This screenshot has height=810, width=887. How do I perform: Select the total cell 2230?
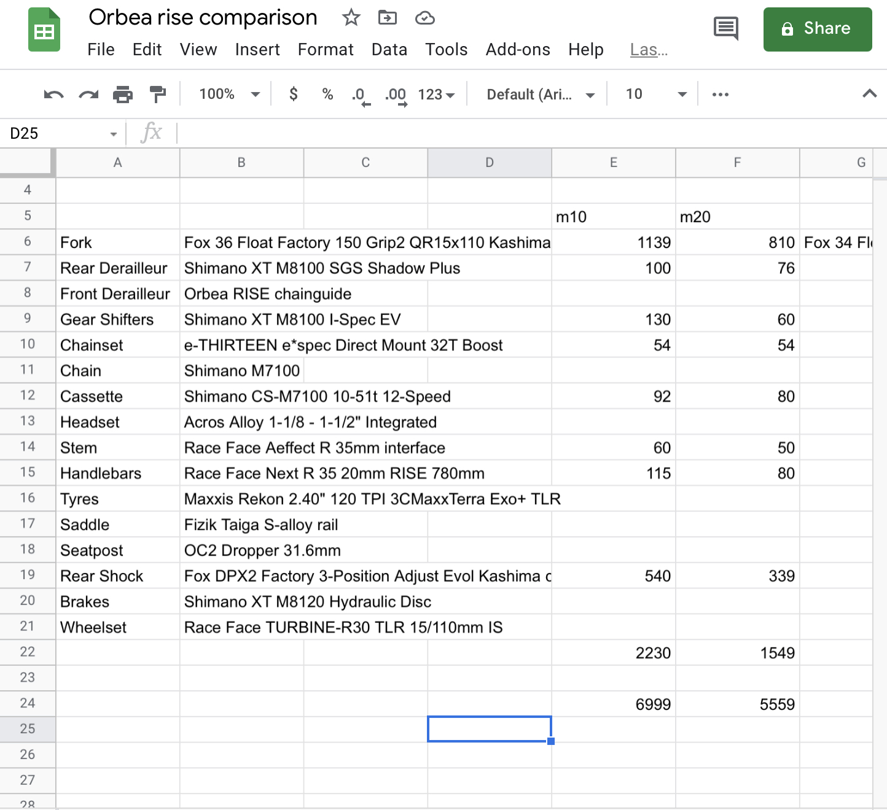[x=614, y=653]
